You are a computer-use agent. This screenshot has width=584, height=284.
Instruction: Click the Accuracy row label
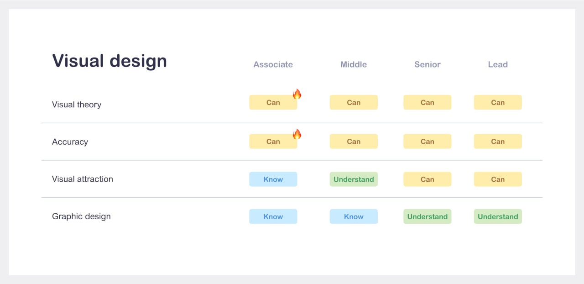[x=70, y=142]
